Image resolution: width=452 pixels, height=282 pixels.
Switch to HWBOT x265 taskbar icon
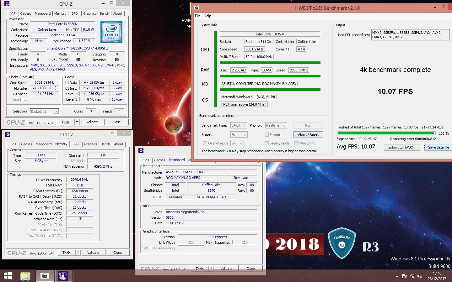[x=45, y=276]
